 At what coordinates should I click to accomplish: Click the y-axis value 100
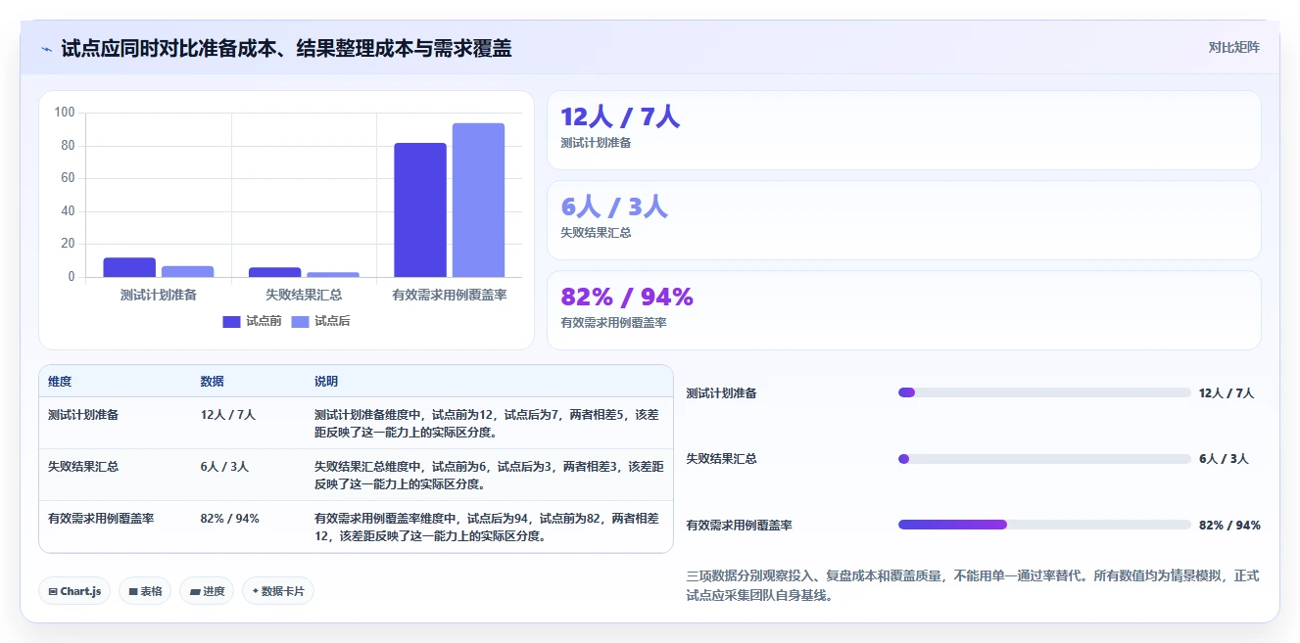[x=65, y=113]
